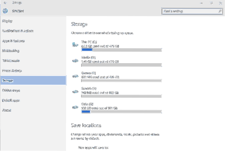Open the Data (G:) drive name
Image resolution: width=225 pixels, height=151 pixels.
[x=87, y=104]
